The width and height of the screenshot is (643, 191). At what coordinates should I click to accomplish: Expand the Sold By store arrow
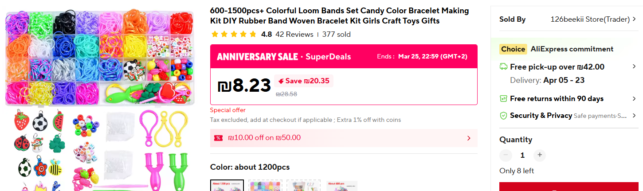tap(634, 19)
